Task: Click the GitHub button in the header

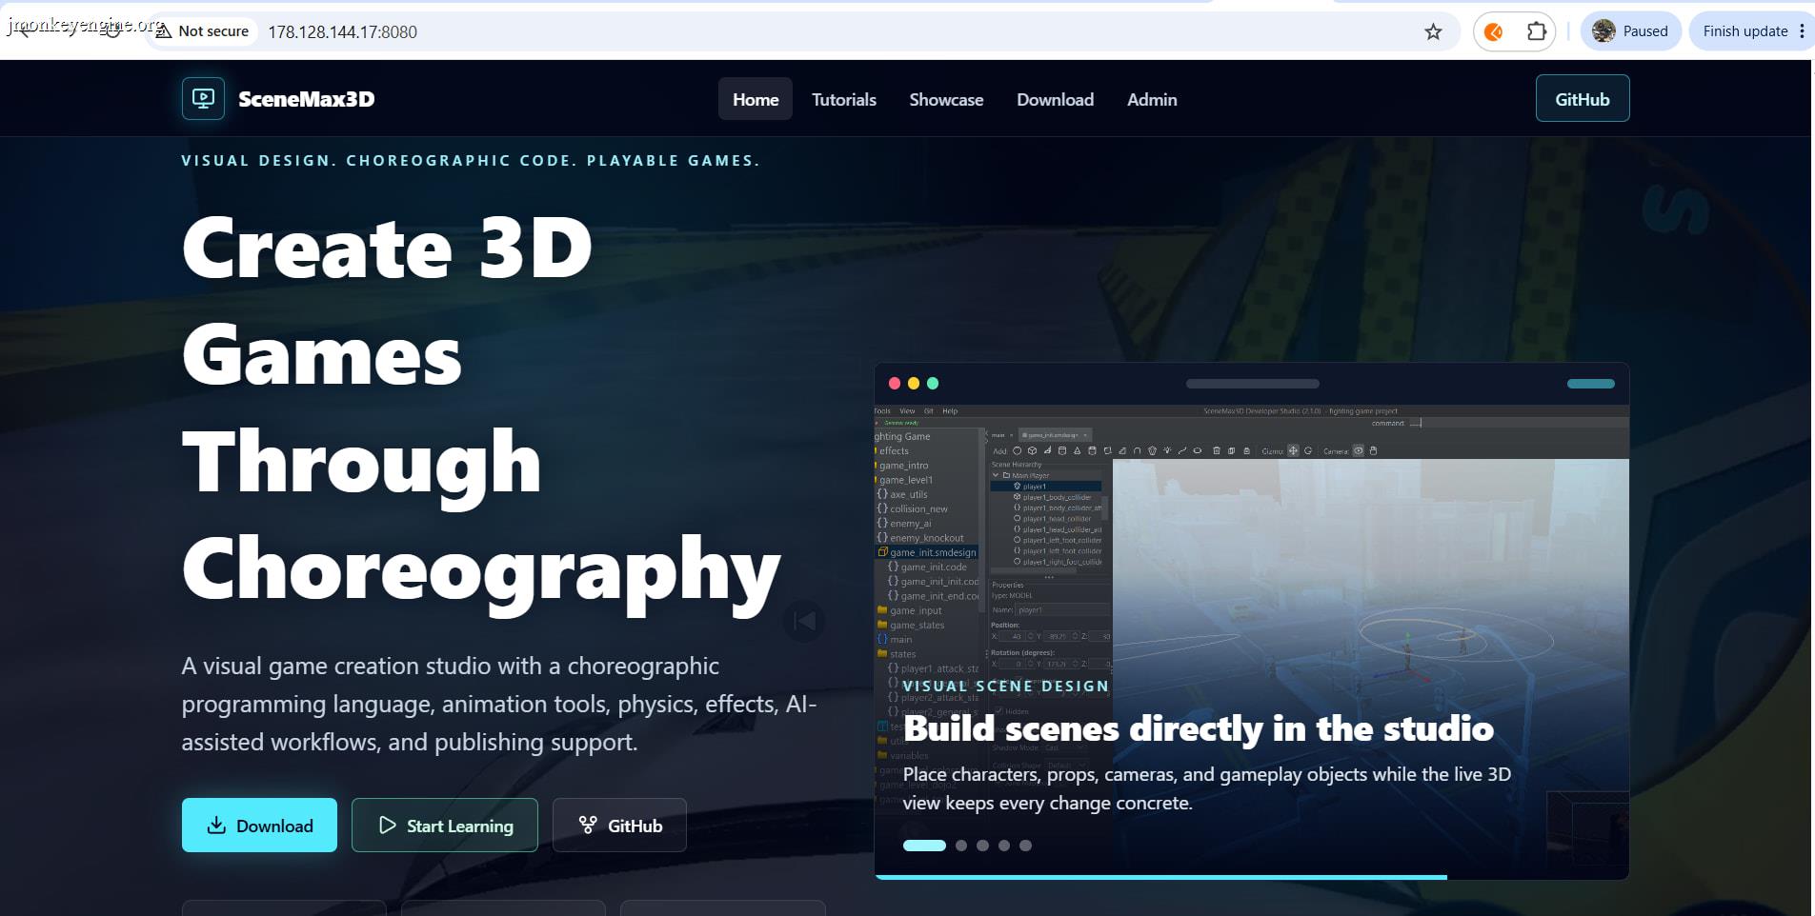Action: click(x=1583, y=98)
